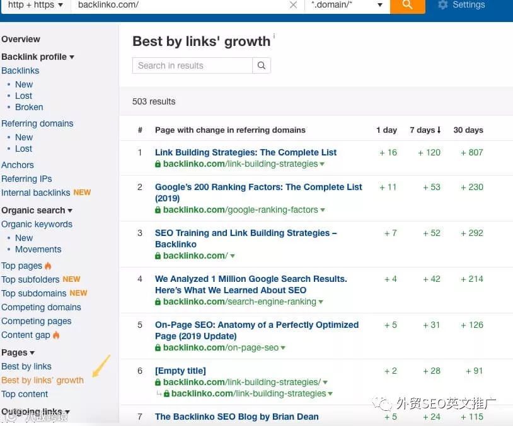
Task: Open Broken backlinks report
Action: (x=29, y=107)
